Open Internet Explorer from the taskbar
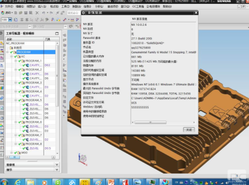Image resolution: width=249 pixels, height=185 pixels. (18, 182)
